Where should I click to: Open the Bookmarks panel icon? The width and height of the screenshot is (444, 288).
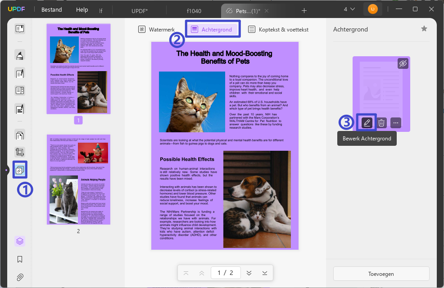pos(20,259)
